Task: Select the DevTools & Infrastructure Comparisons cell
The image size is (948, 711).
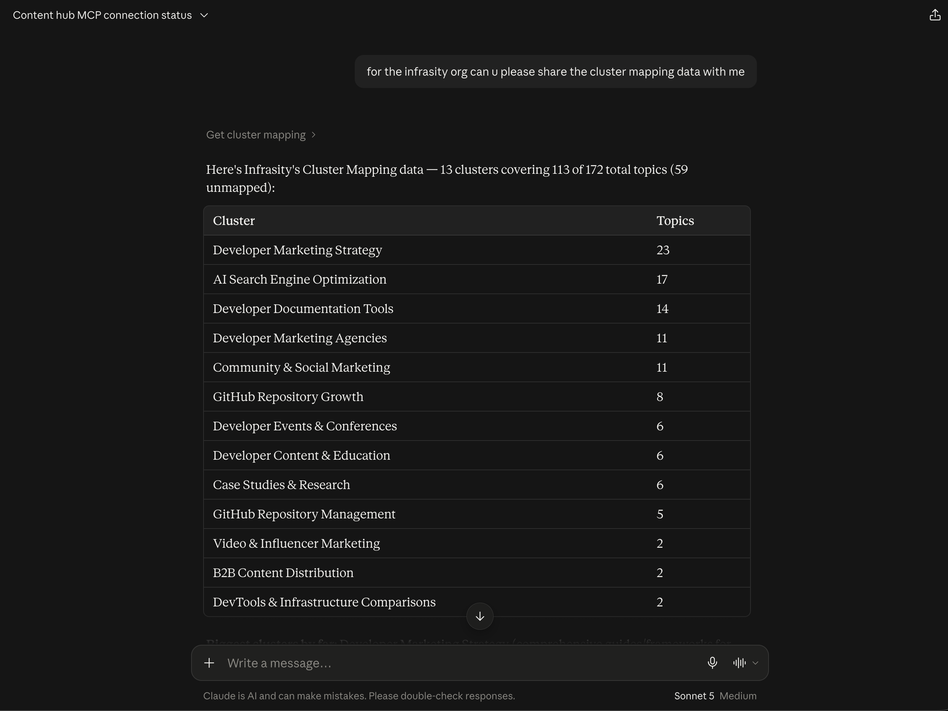Action: pos(324,602)
